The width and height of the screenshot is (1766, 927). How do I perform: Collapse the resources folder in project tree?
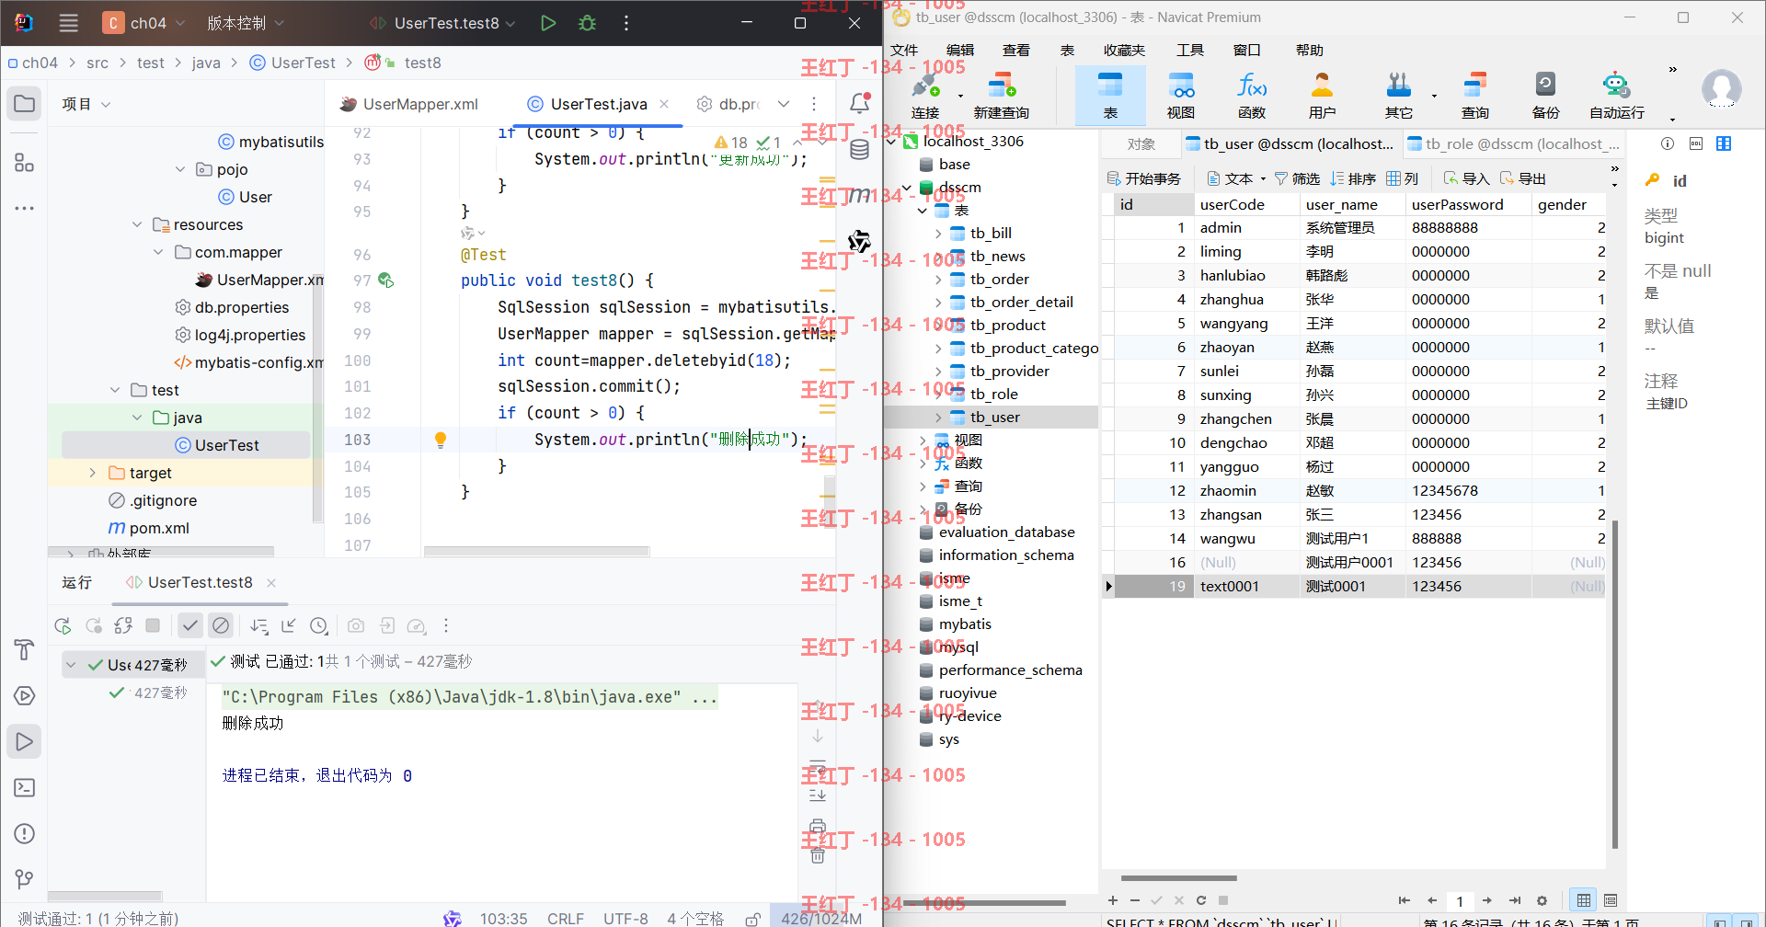pos(137,224)
